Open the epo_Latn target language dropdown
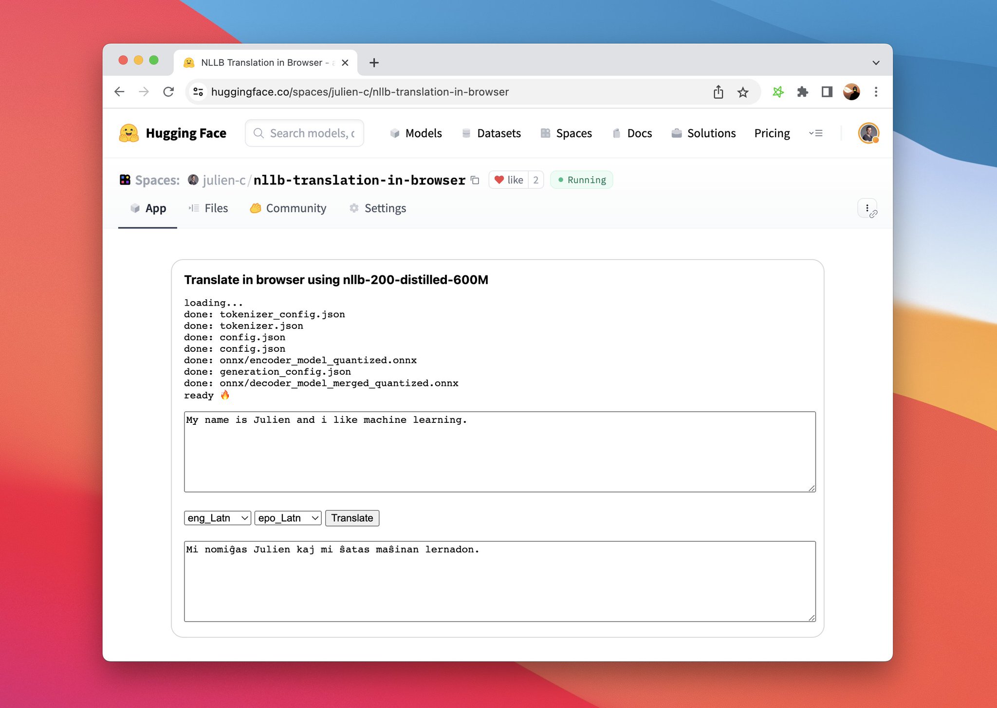Screen dimensions: 997x708 tap(288, 518)
